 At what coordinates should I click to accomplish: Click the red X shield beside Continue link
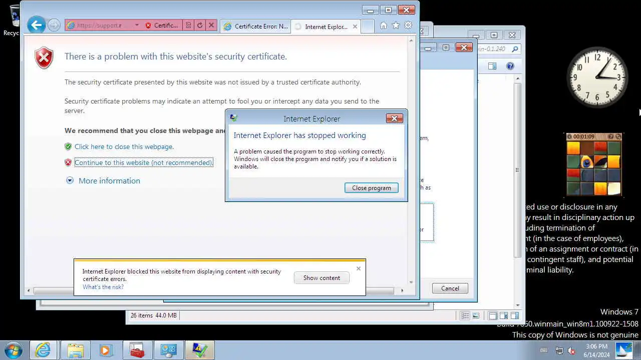point(68,162)
